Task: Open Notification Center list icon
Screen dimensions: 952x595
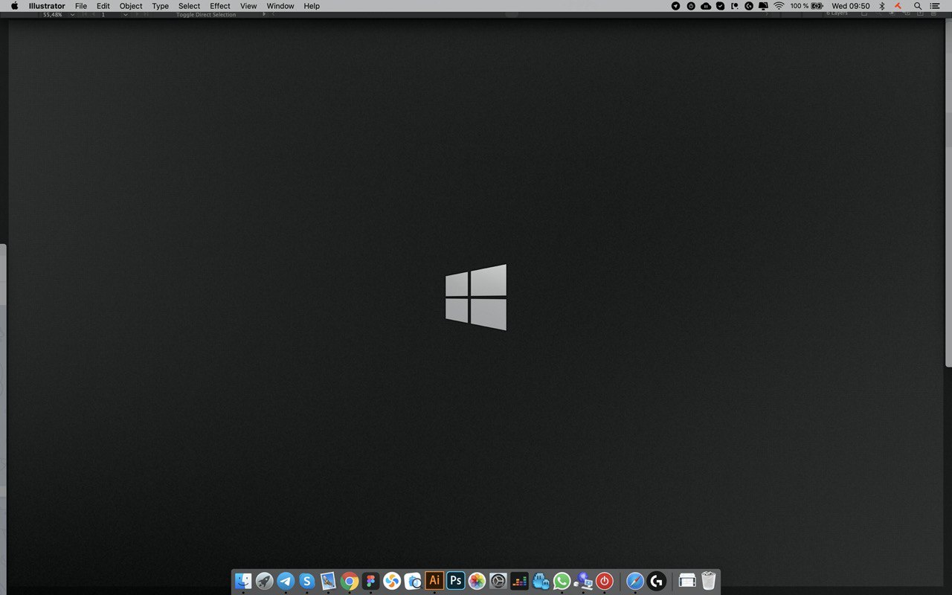Action: 935,6
